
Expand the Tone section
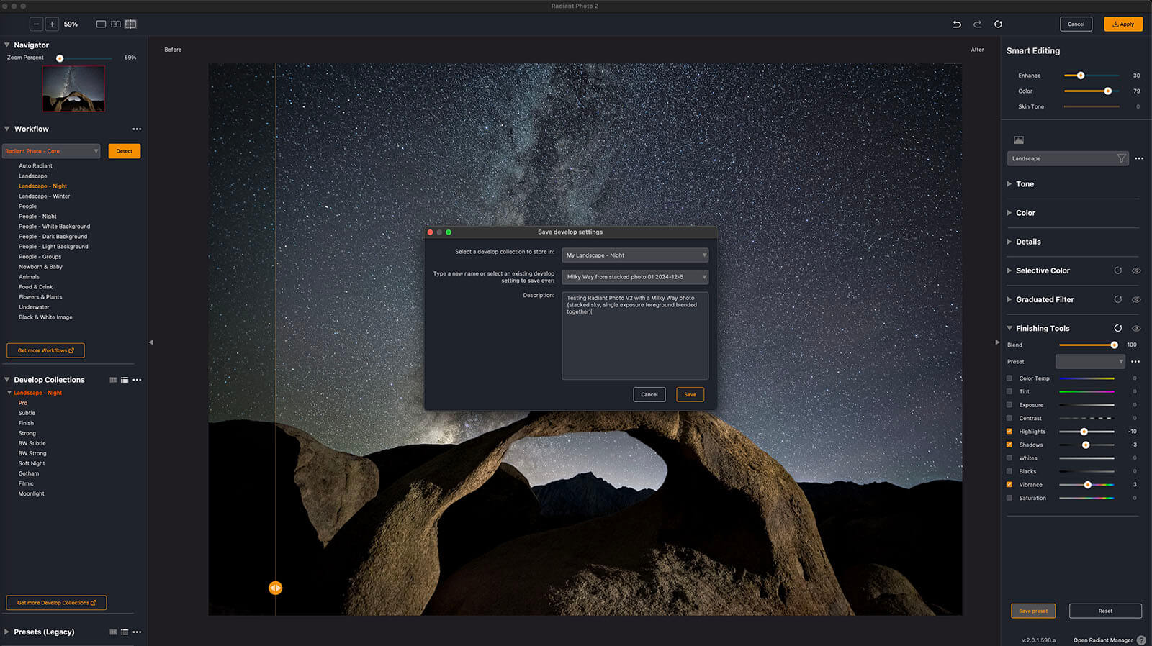1025,184
